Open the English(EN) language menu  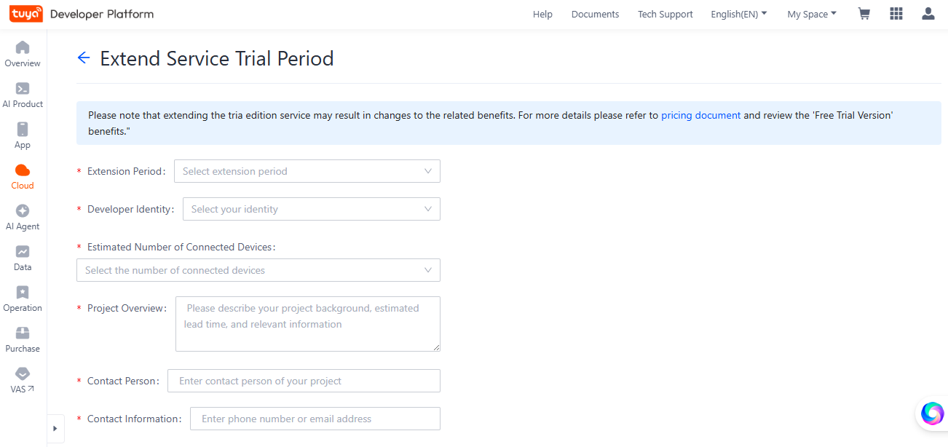coord(739,14)
